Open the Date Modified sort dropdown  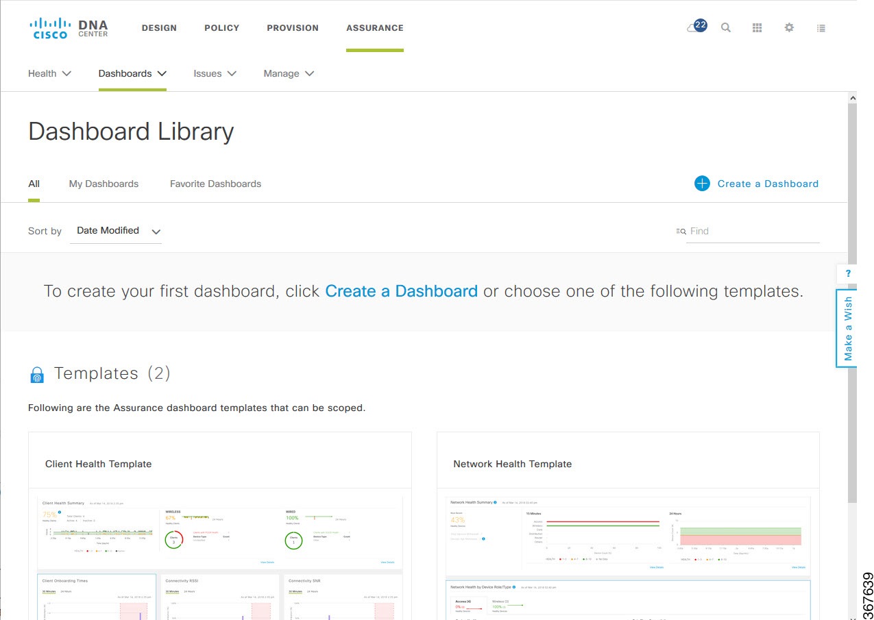pos(116,231)
